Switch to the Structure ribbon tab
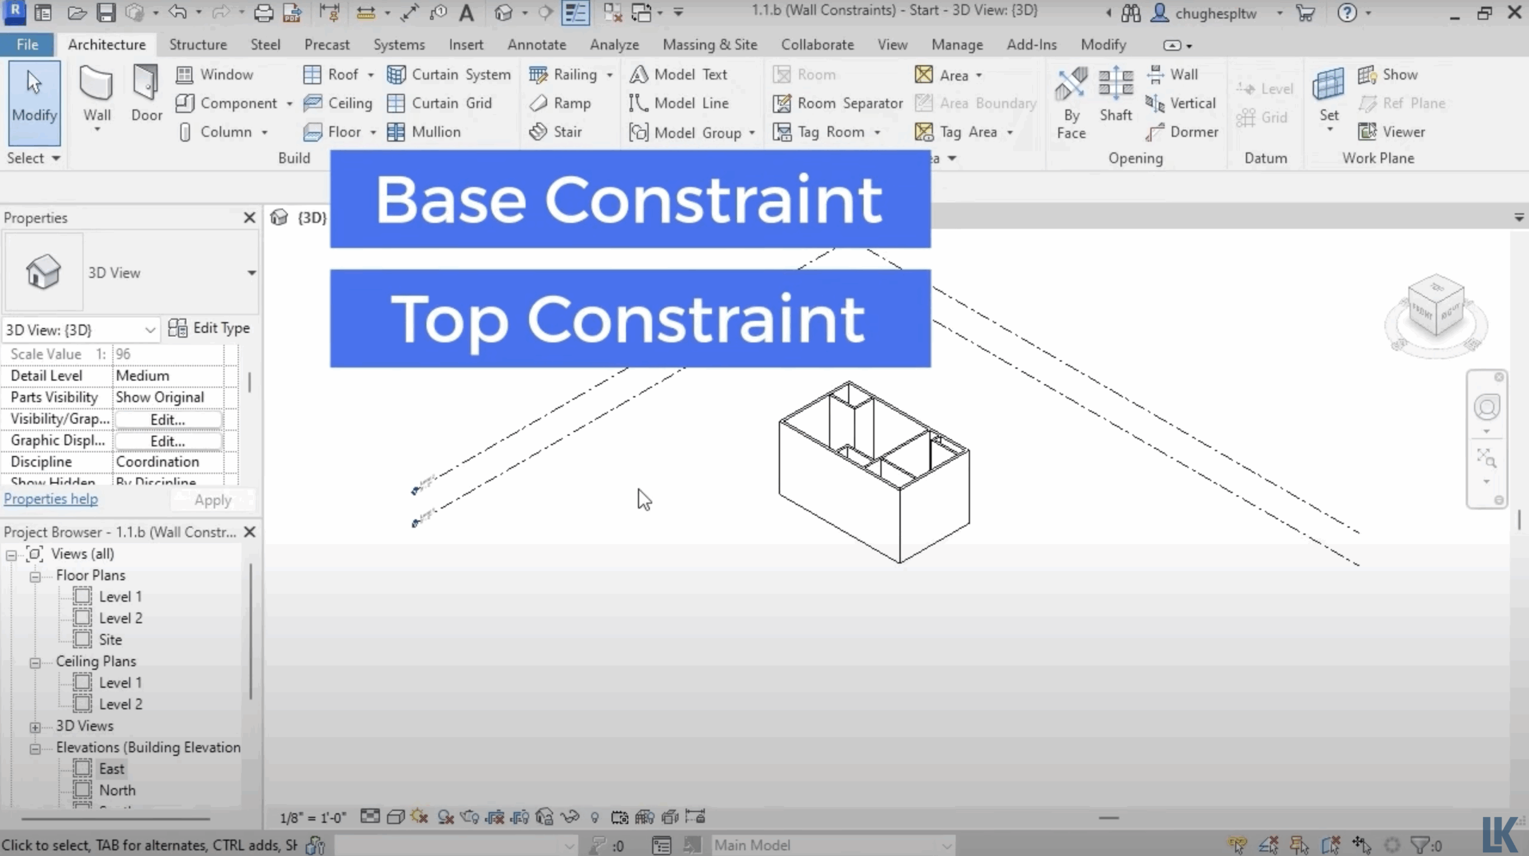Viewport: 1529px width, 856px height. 198,45
